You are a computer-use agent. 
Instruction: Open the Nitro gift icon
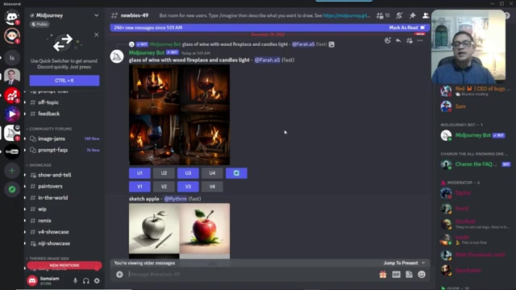[x=383, y=274]
